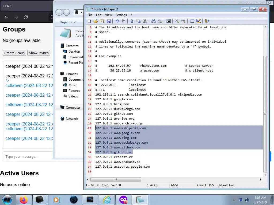Click the Notepad2 horizontal scrollbar thumb
The width and height of the screenshot is (274, 205).
tap(116, 179)
